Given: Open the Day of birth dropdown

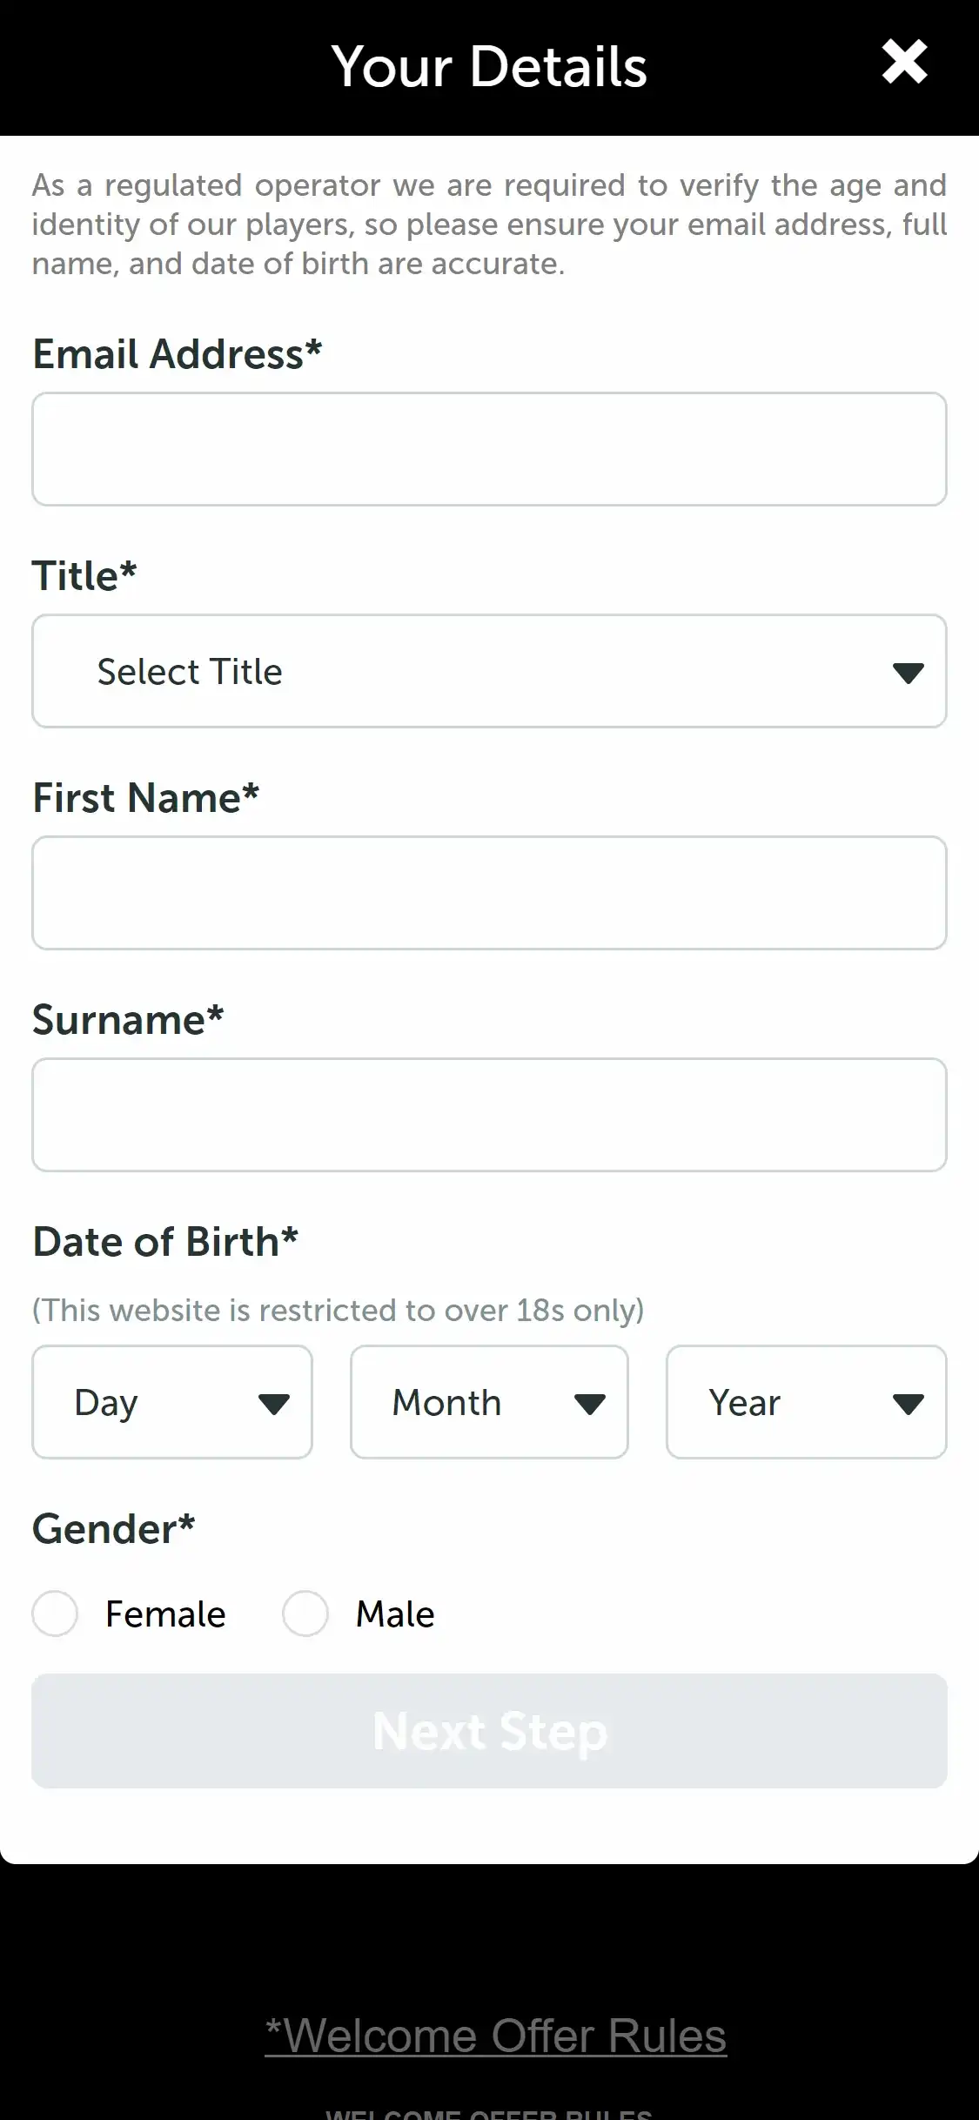Looking at the screenshot, I should 172,1402.
